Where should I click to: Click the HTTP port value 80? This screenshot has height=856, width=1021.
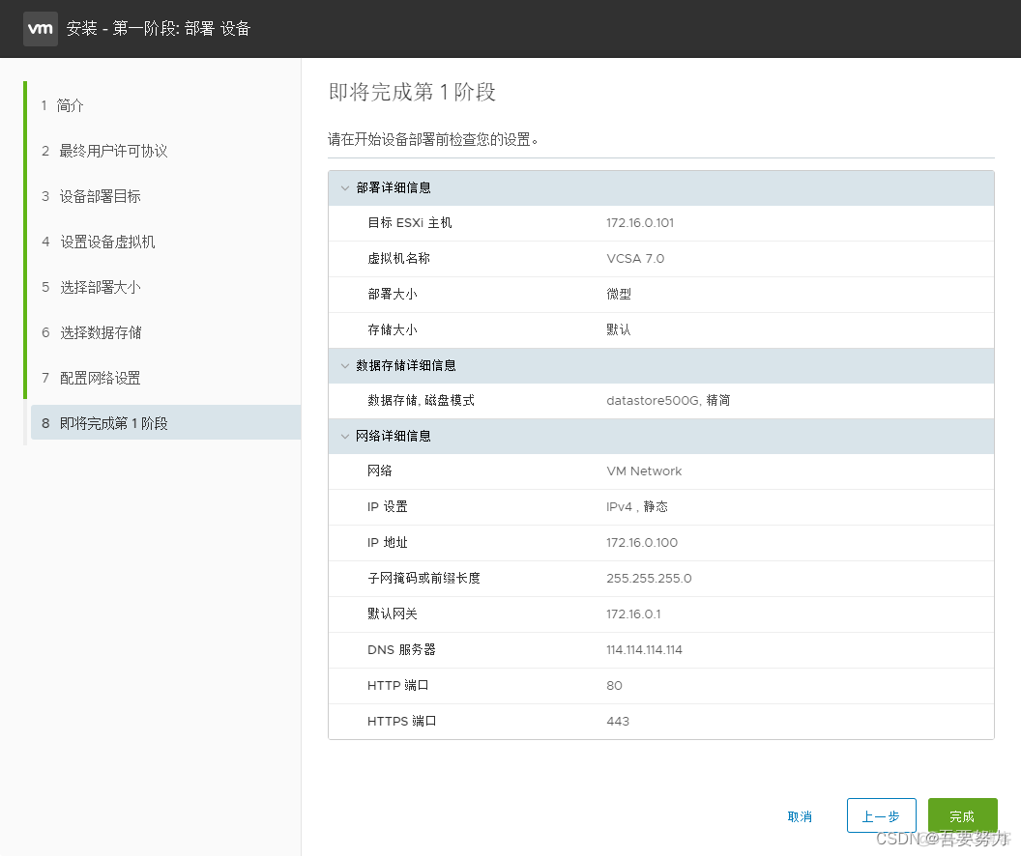coord(614,686)
